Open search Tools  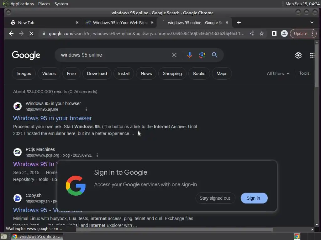coord(304,73)
